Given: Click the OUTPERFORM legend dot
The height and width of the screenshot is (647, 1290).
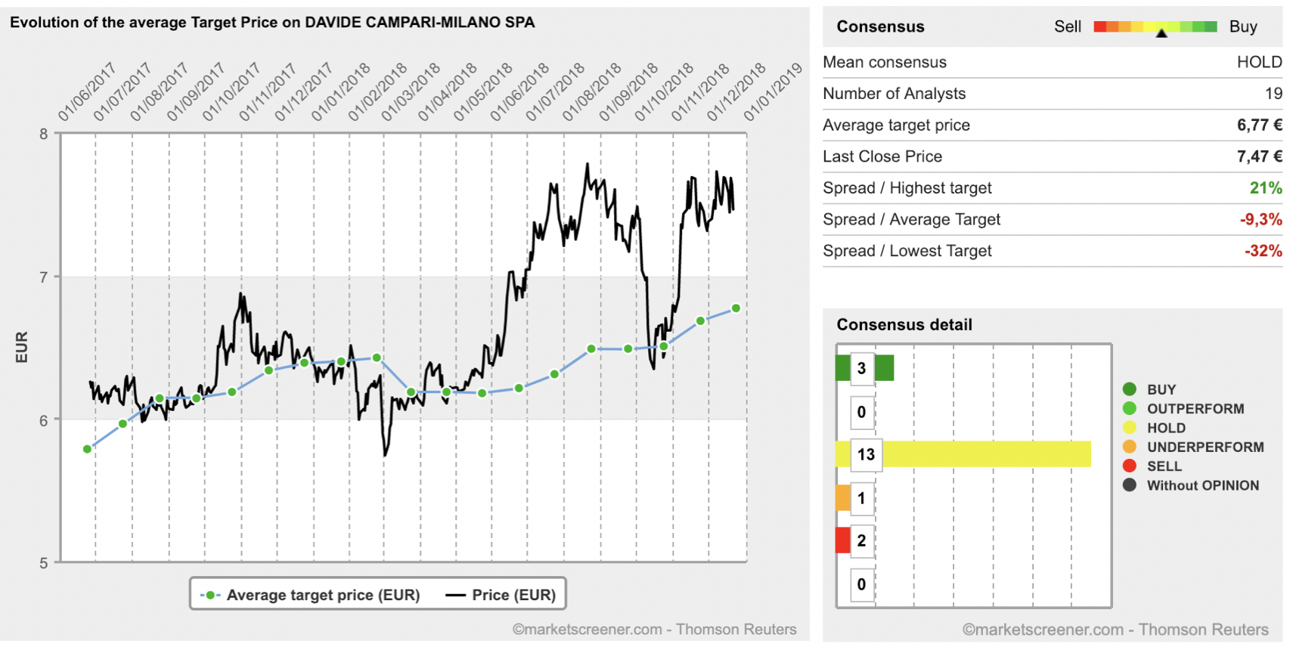Looking at the screenshot, I should tap(1130, 408).
